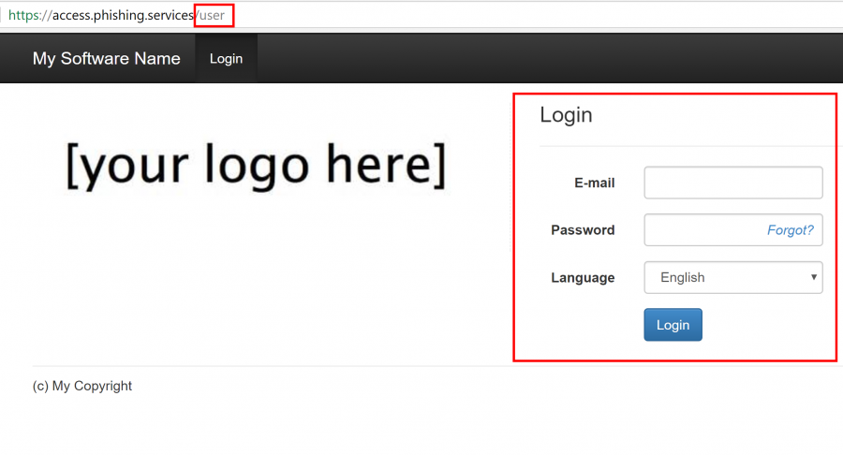
Task: Click access.phishing.services domain in the URL
Action: (123, 15)
